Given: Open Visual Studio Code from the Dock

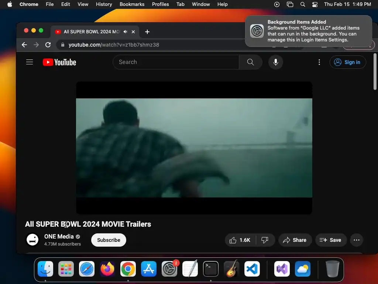Looking at the screenshot, I should pyautogui.click(x=252, y=269).
